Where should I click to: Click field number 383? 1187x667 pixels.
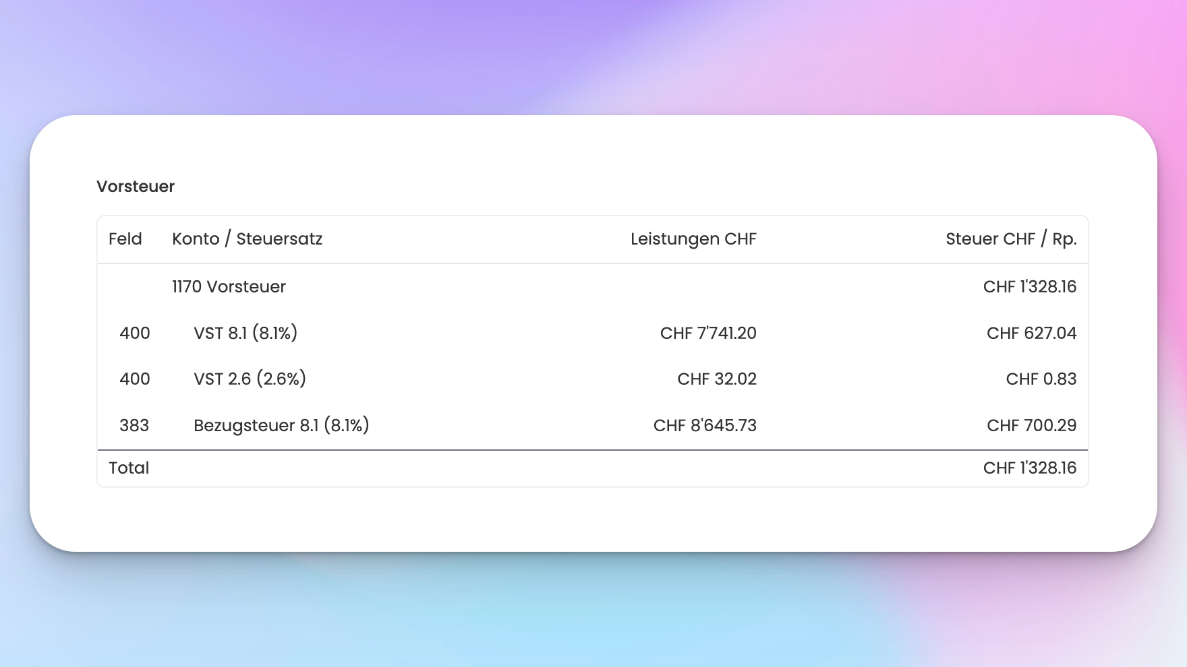(x=134, y=426)
